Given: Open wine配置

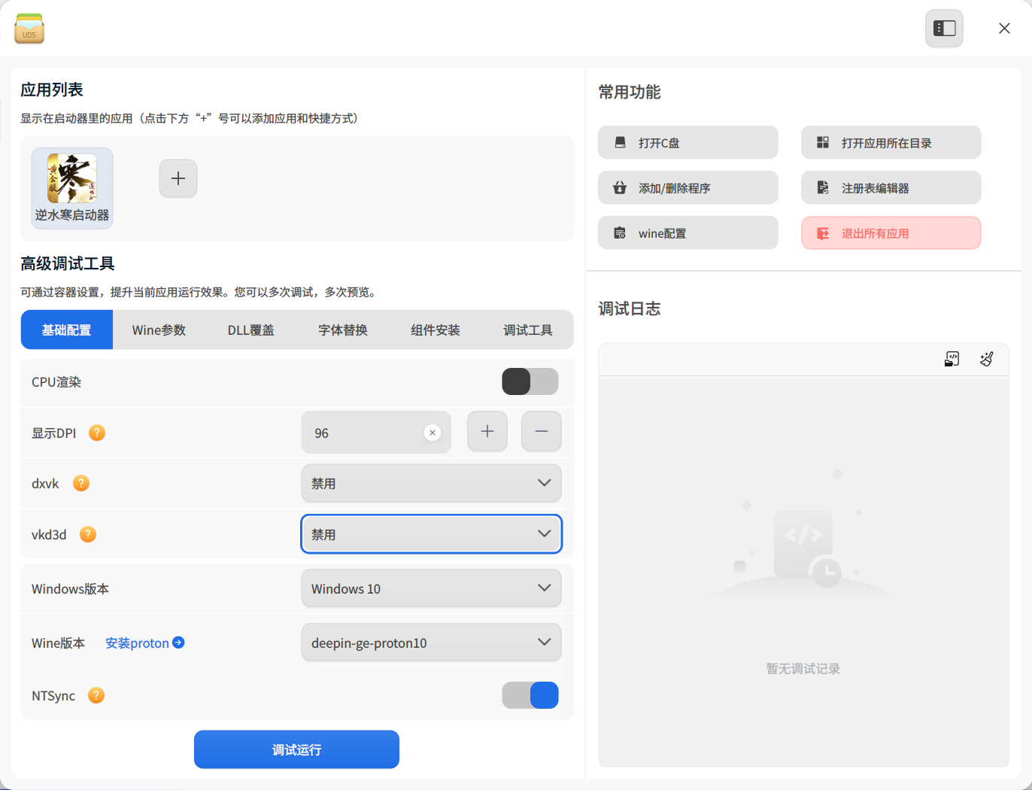Looking at the screenshot, I should (x=688, y=232).
